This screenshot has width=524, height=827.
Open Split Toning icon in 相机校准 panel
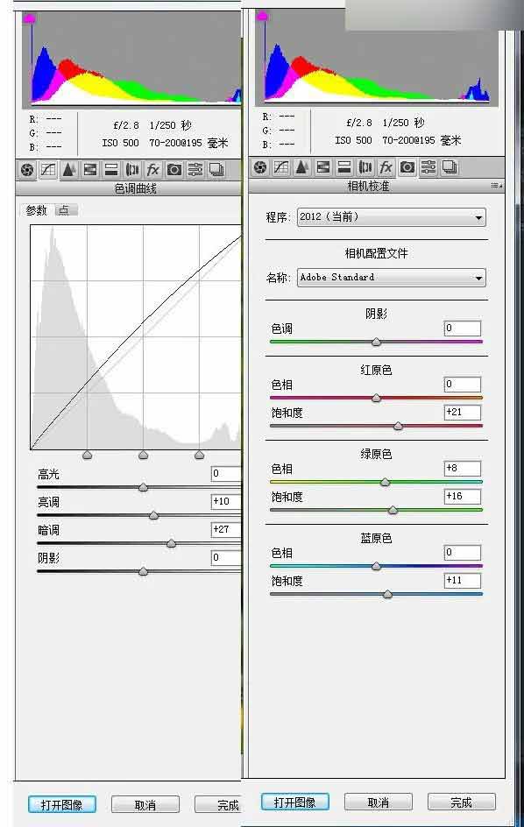(344, 167)
